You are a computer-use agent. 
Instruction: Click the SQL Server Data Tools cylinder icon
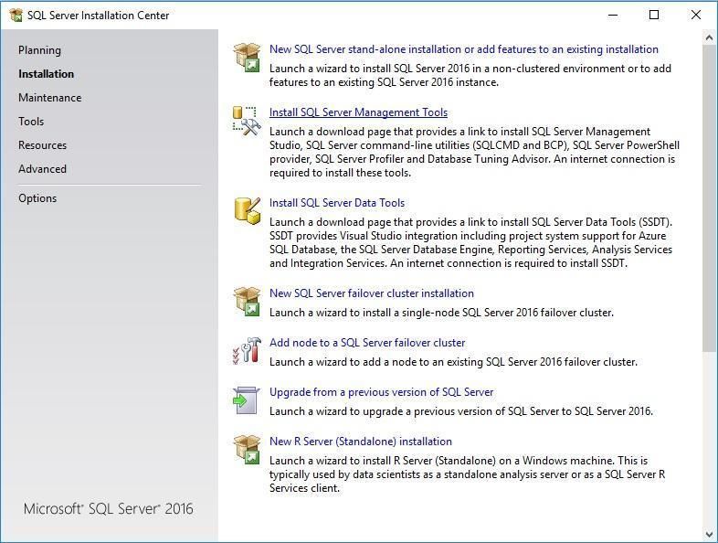[248, 211]
